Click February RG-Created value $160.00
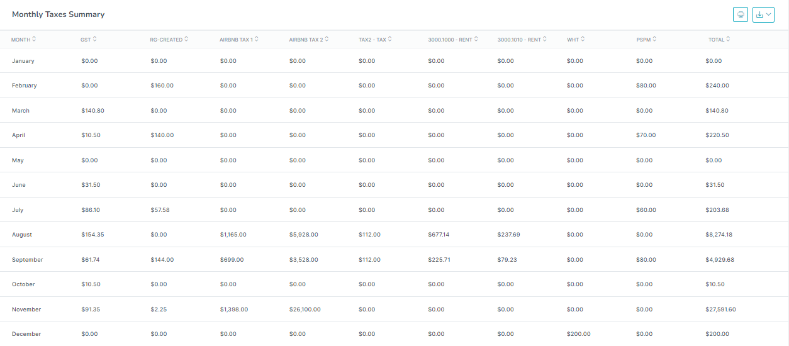789x346 pixels. [162, 86]
